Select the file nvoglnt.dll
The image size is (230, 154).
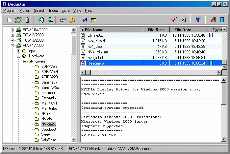95,58
